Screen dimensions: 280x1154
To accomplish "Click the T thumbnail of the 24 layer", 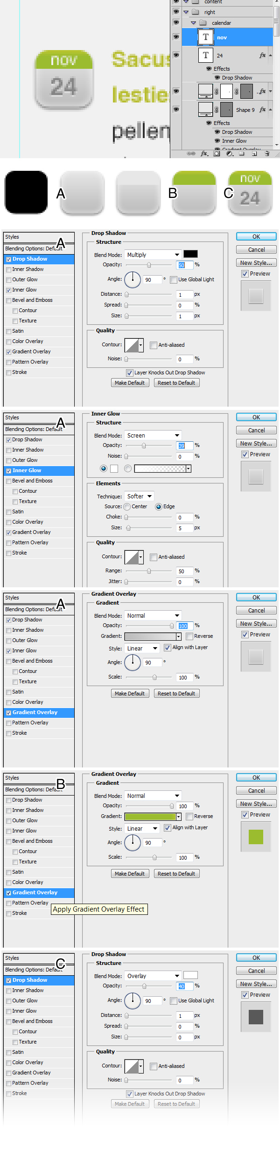I will point(206,55).
